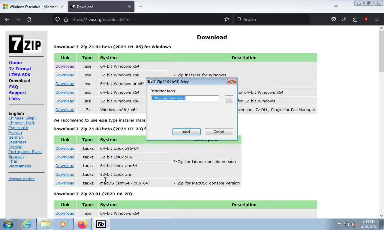Open the Firefox hamburger menu
This screenshot has height=230, width=384.
click(x=377, y=19)
